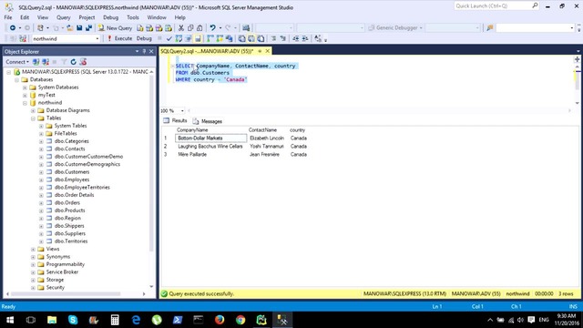Click the Save All icon
Screen dimensions: 583x328
pos(88,28)
